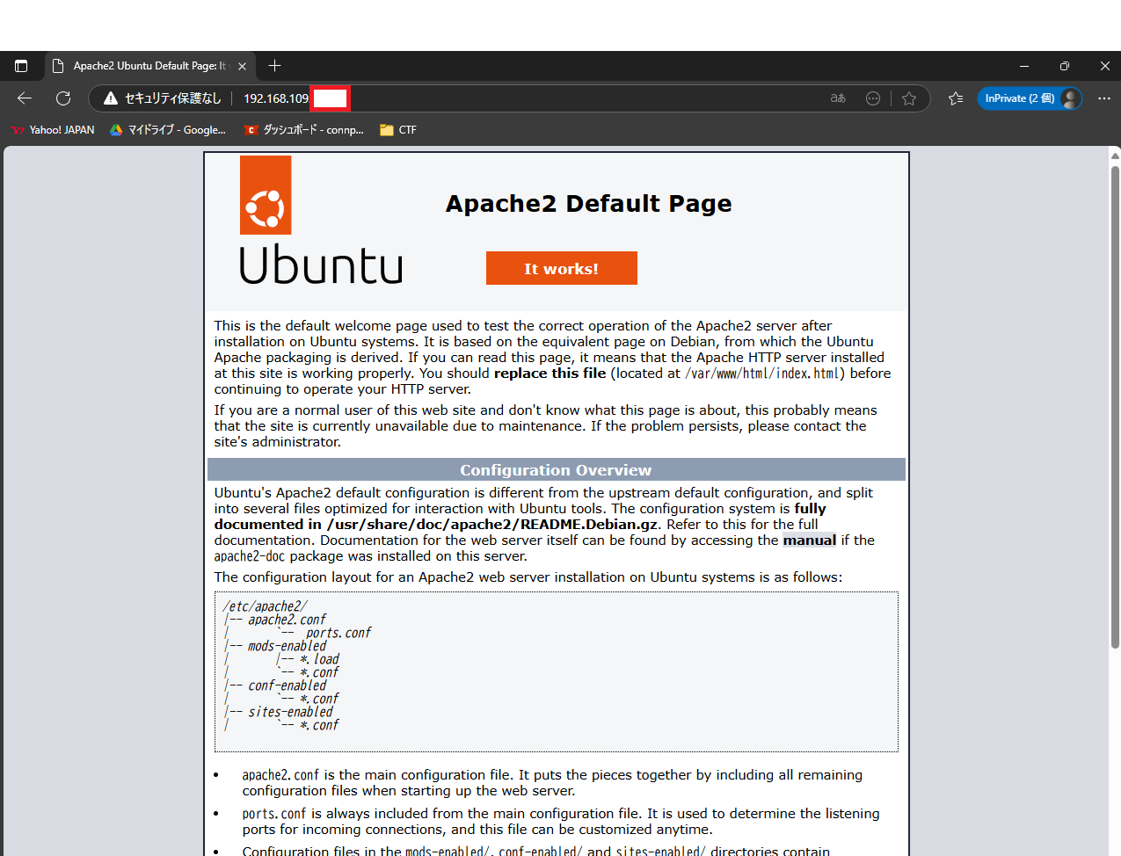
Task: Minimize the browser window
Action: tap(1023, 66)
